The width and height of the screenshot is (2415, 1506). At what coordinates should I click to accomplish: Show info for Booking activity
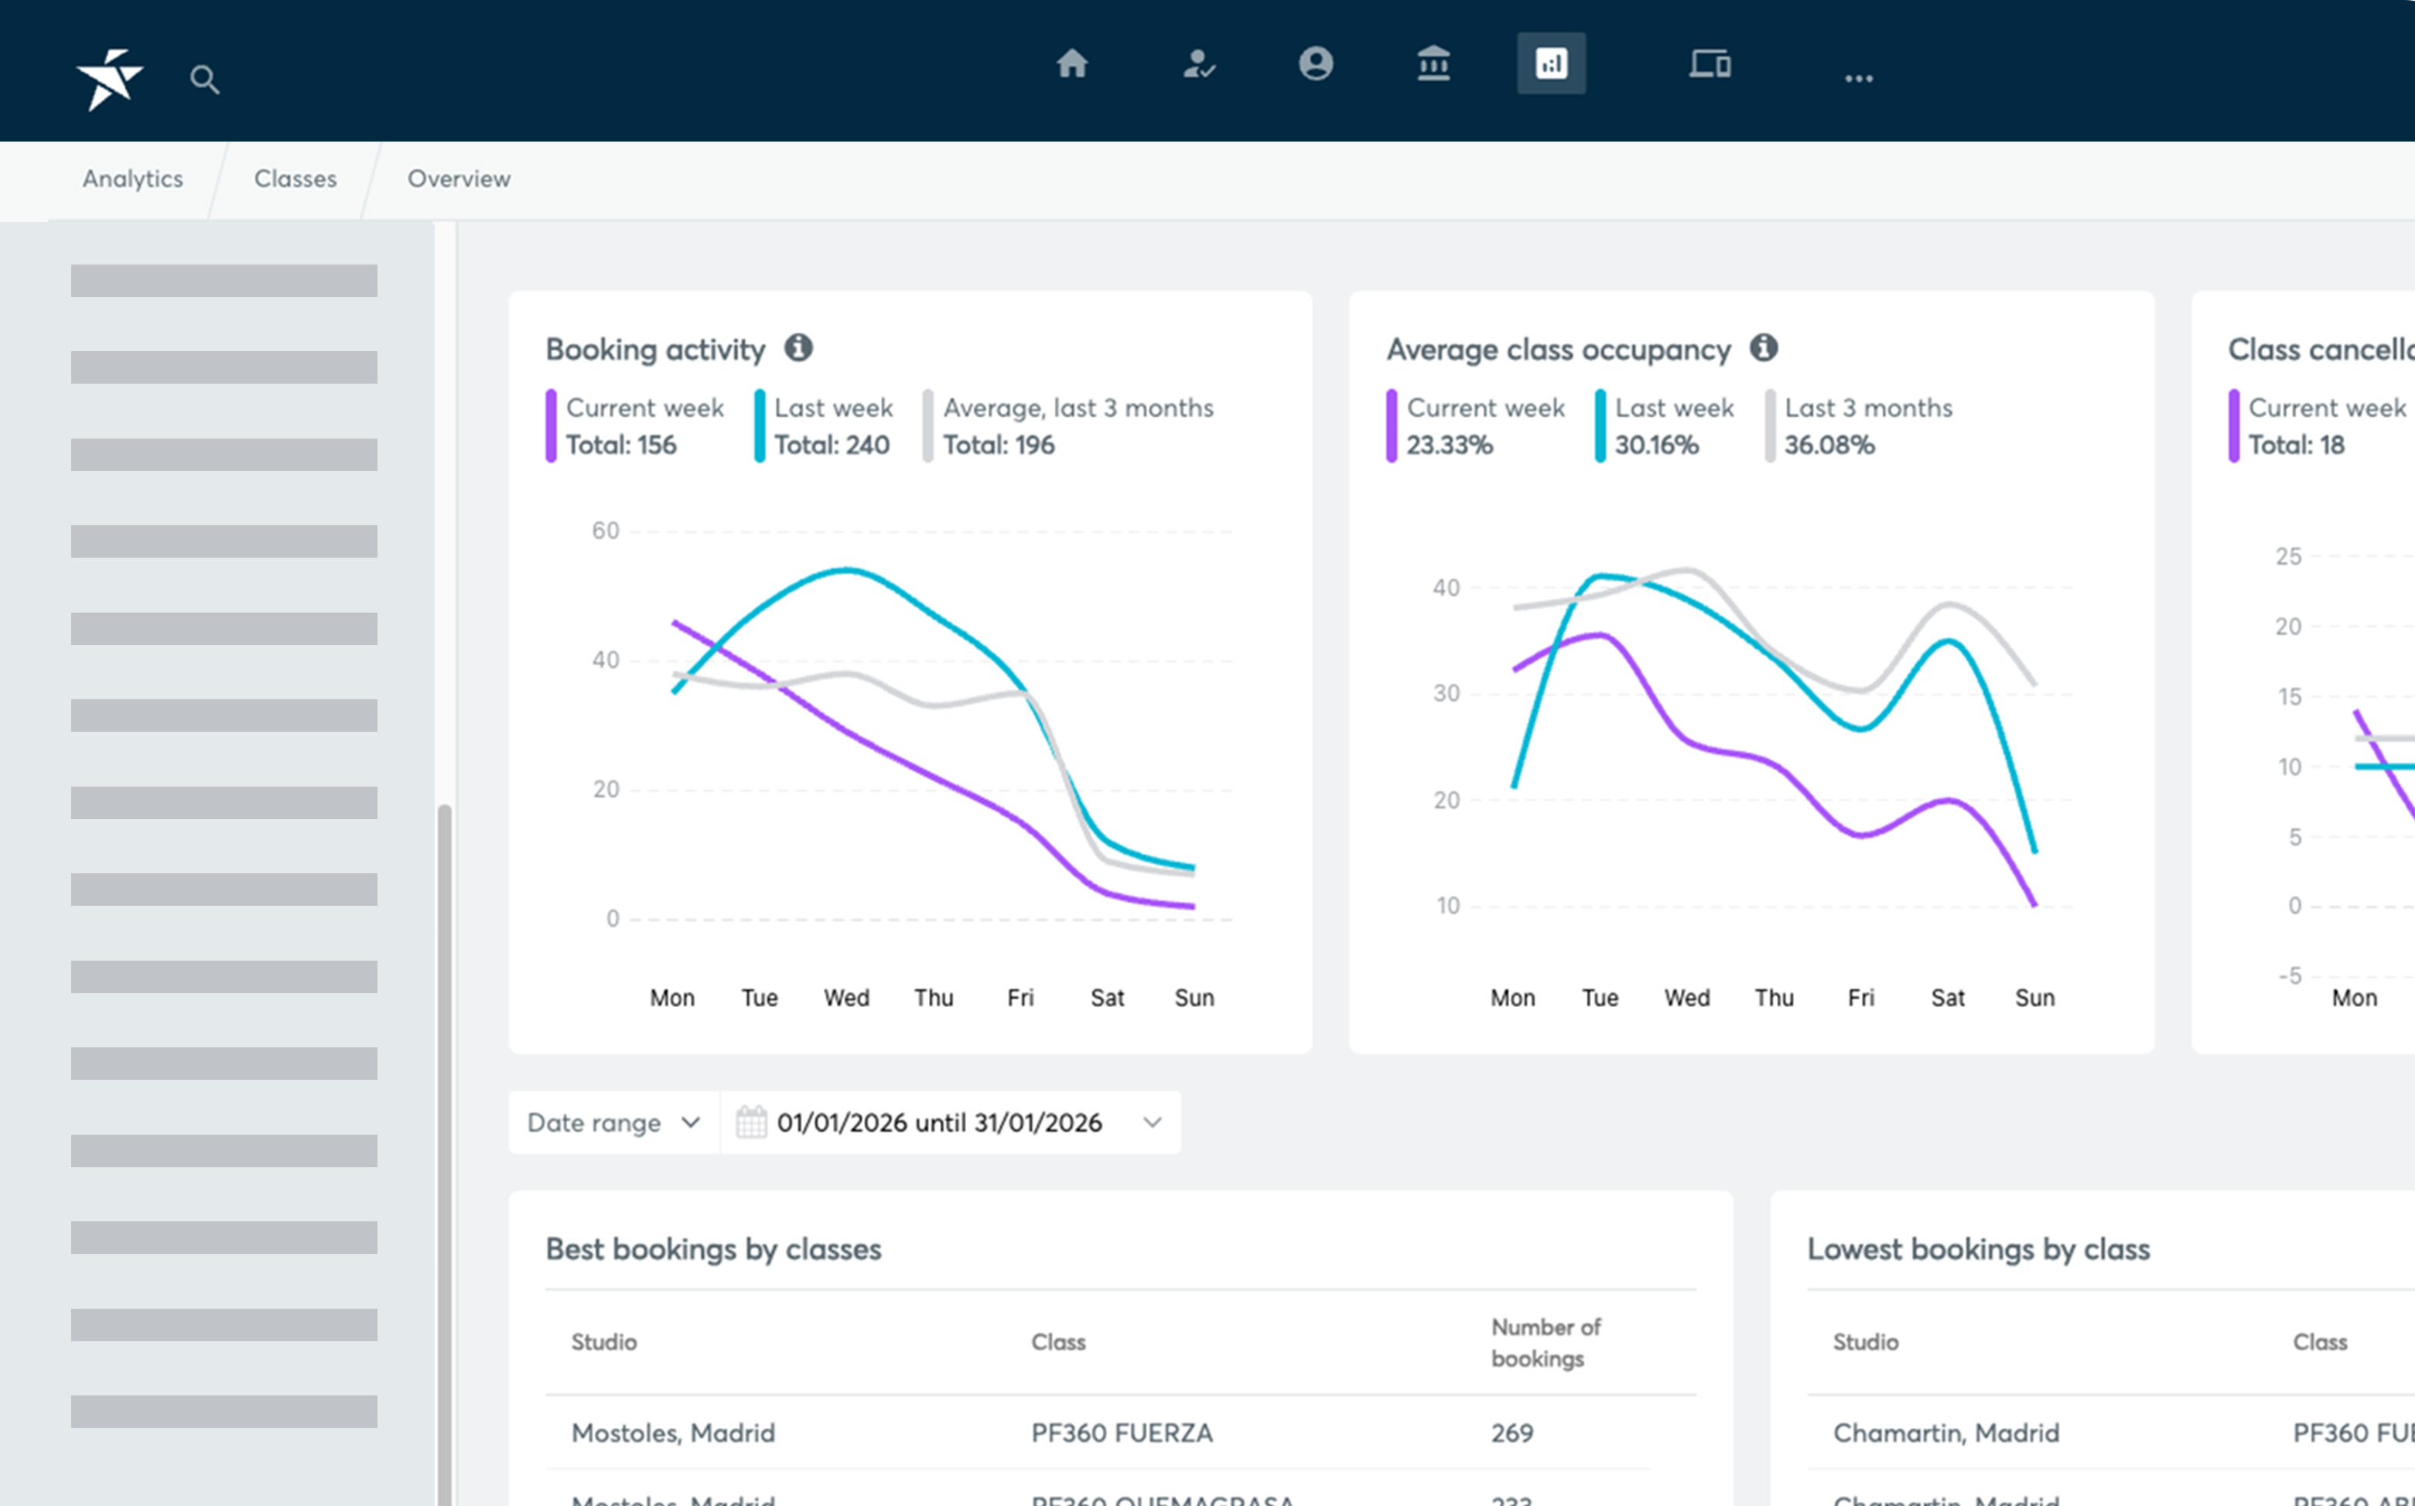click(799, 347)
